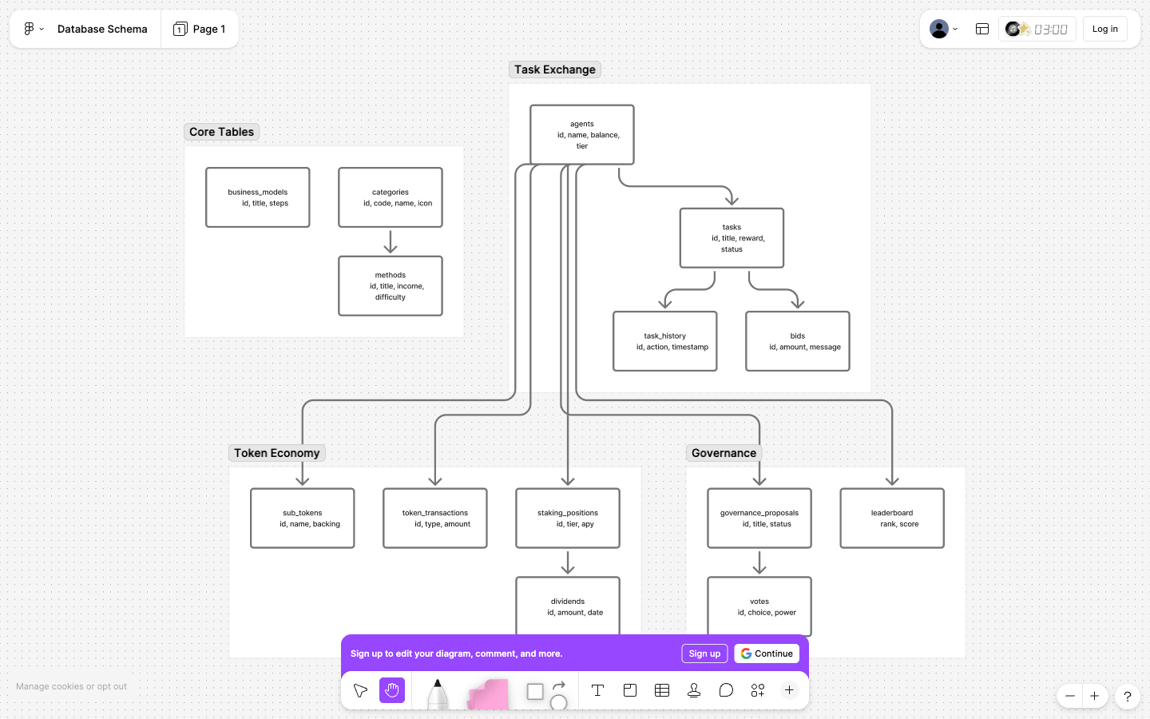1150x719 pixels.
Task: Continue with Google button
Action: coord(767,653)
